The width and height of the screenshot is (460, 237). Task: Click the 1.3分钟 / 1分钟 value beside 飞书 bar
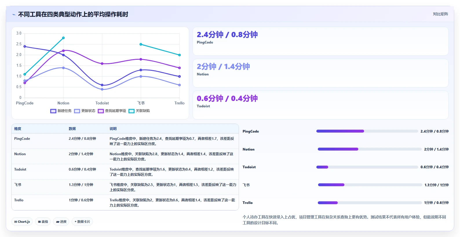point(437,185)
